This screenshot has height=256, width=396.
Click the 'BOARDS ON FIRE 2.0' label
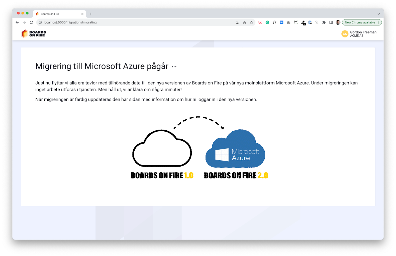236,175
